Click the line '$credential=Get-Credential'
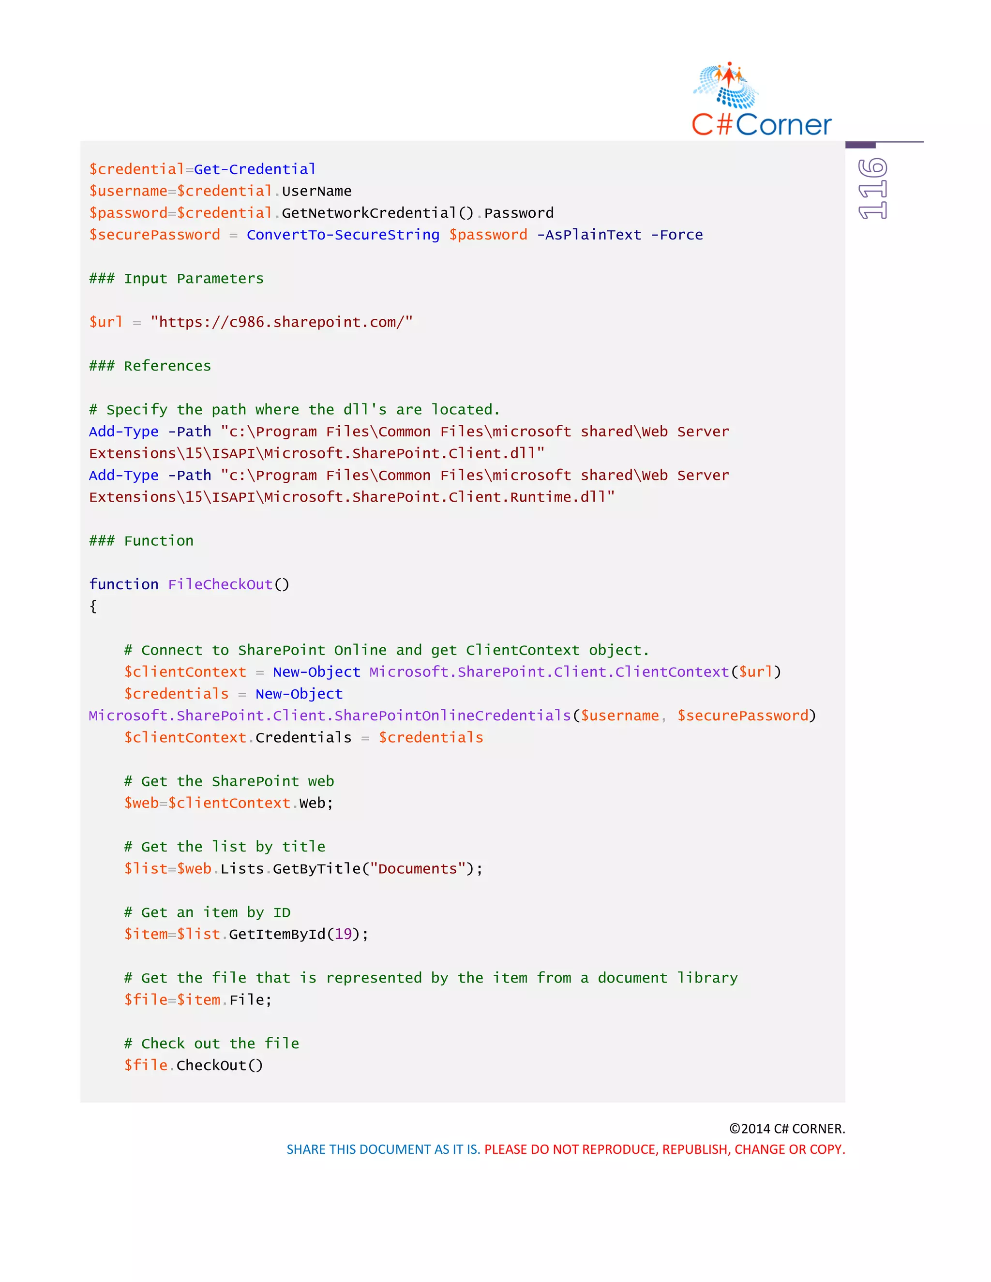The image size is (991, 1282). coord(203,169)
